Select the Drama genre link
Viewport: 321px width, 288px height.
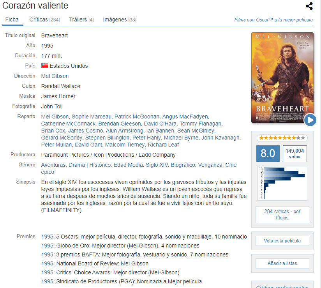coord(77,165)
